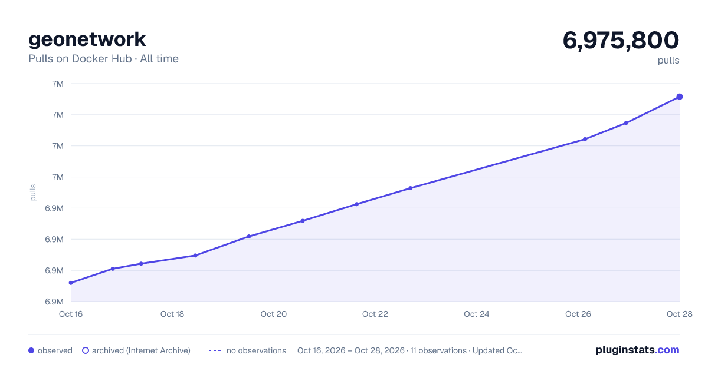Image resolution: width=708 pixels, height=371 pixels.
Task: Click the filled dot icon beside observed
Action: pyautogui.click(x=31, y=350)
